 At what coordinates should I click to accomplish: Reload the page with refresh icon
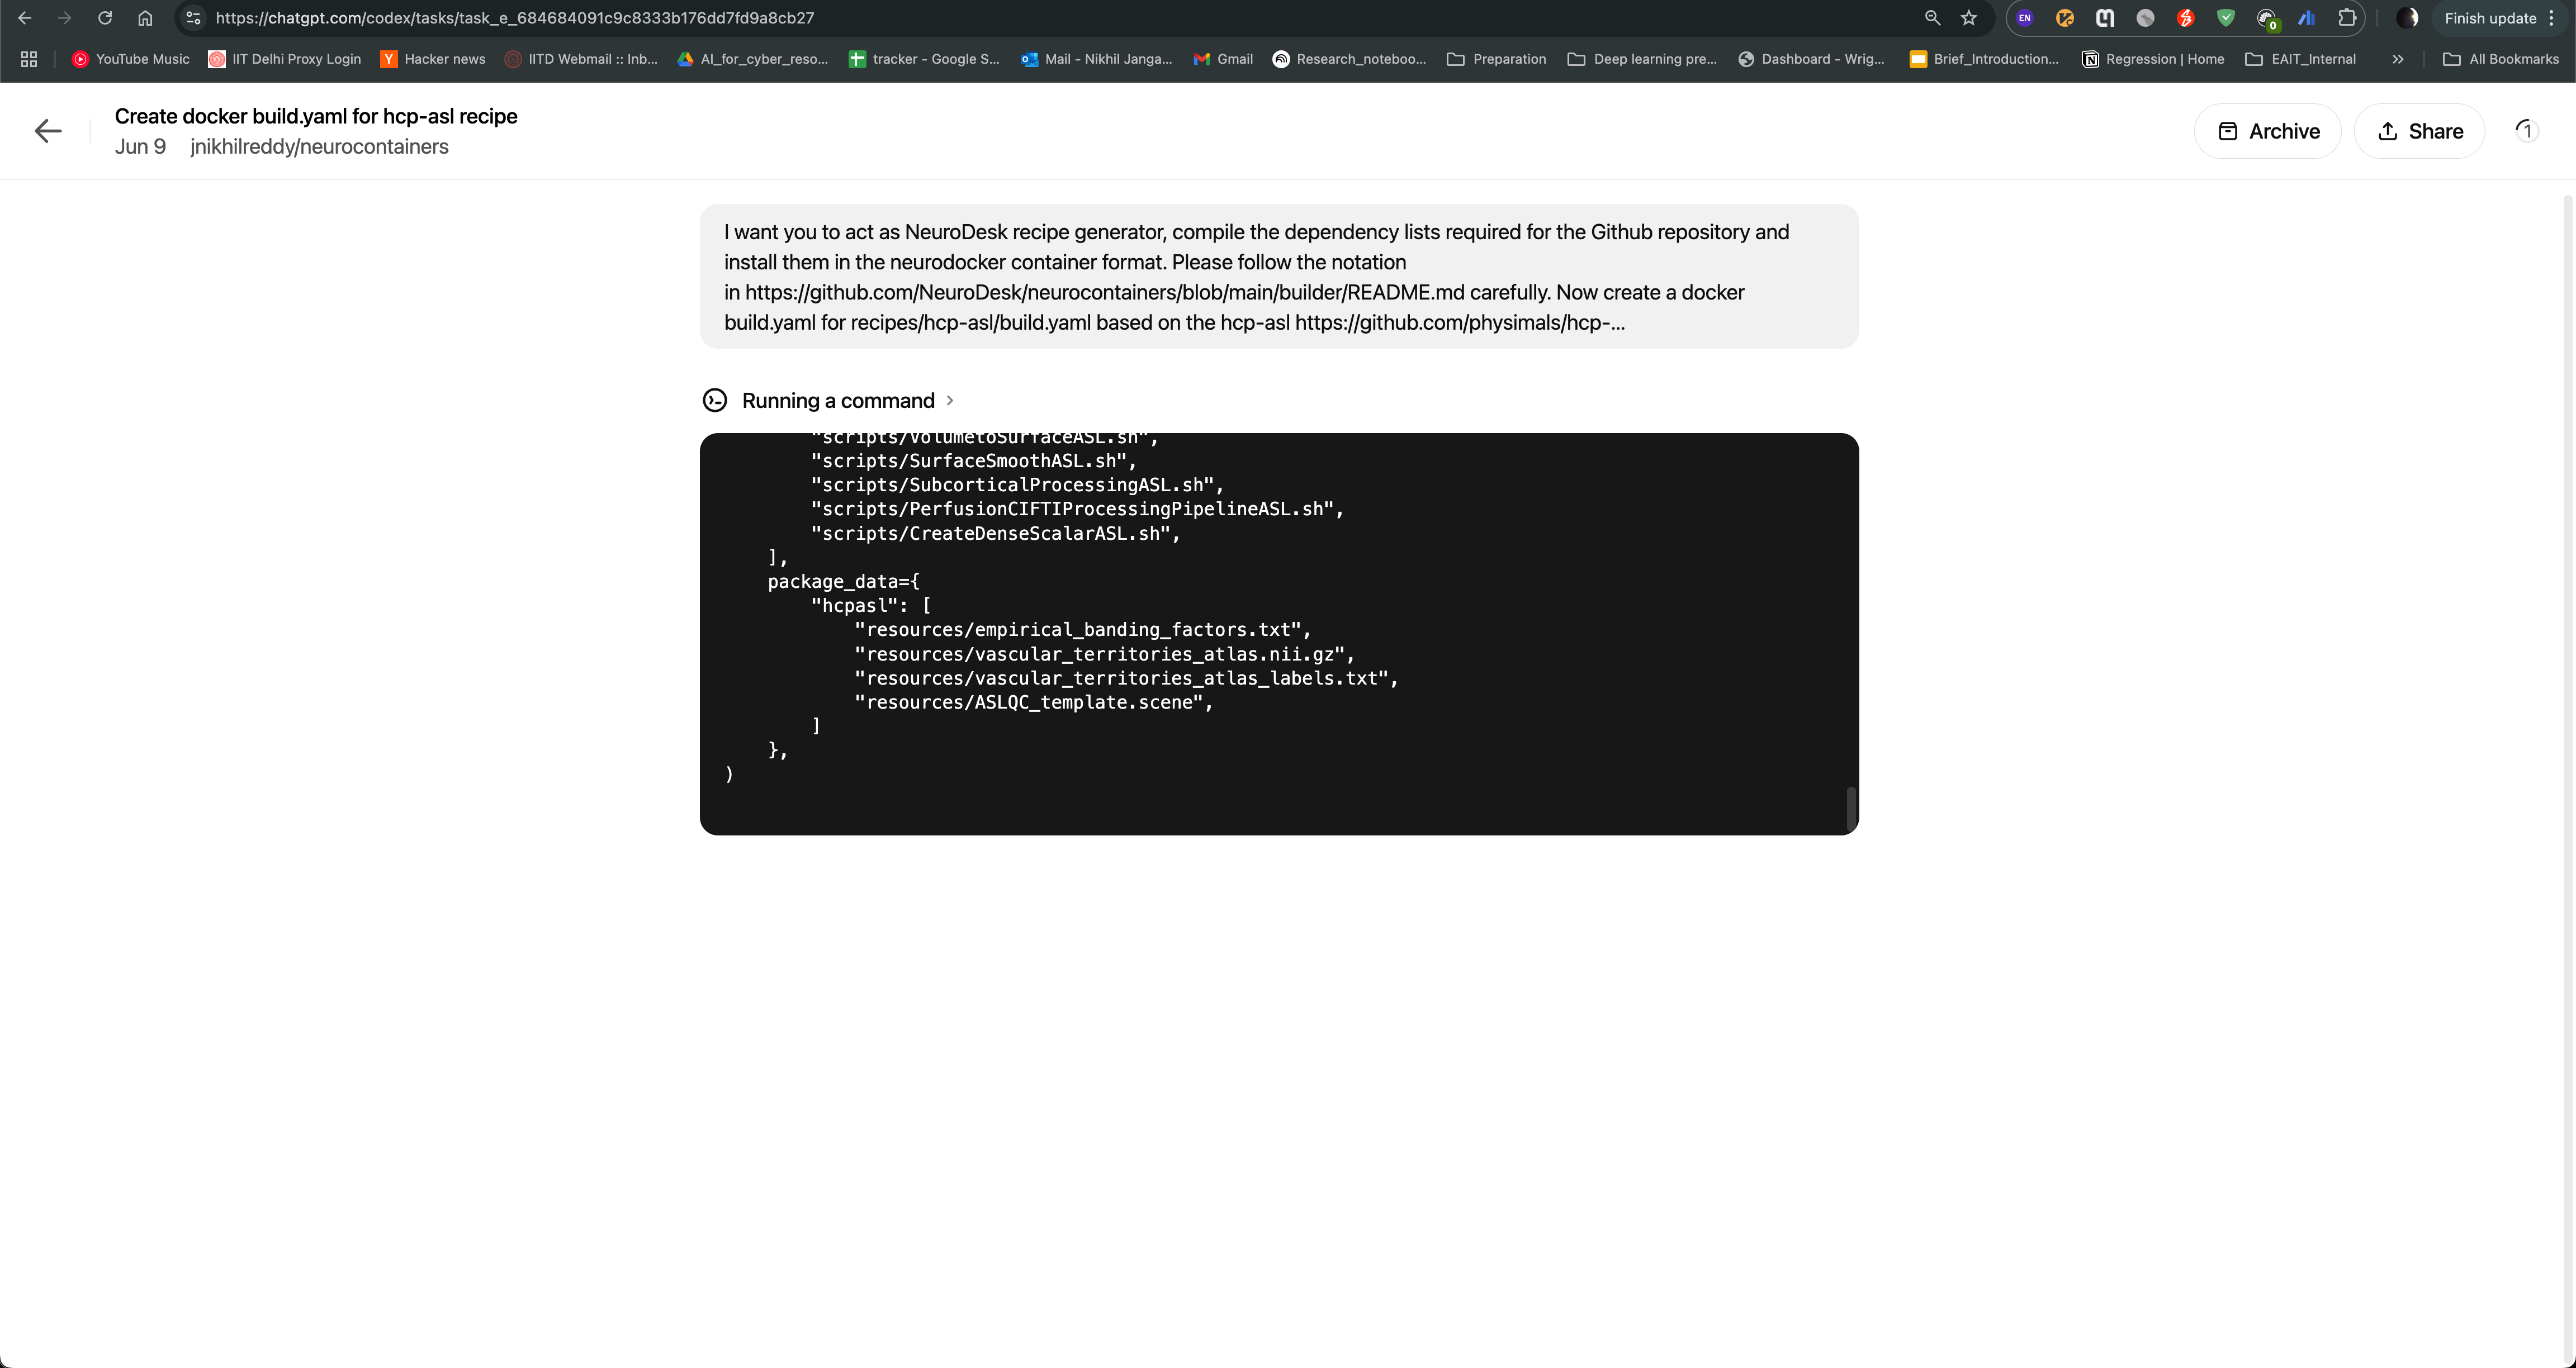tap(105, 18)
